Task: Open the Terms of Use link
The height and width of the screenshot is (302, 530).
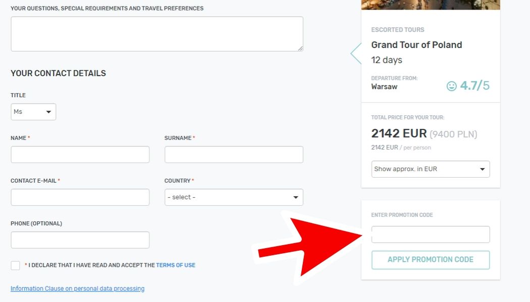Action: point(176,265)
